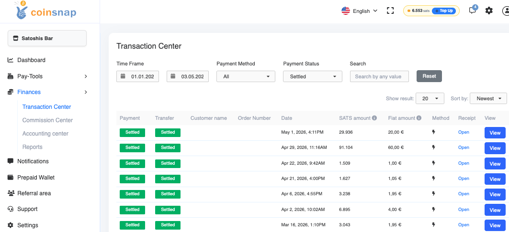View the Apr 21, 2026 transaction
Viewport: 509px width, 232px height.
click(x=495, y=179)
